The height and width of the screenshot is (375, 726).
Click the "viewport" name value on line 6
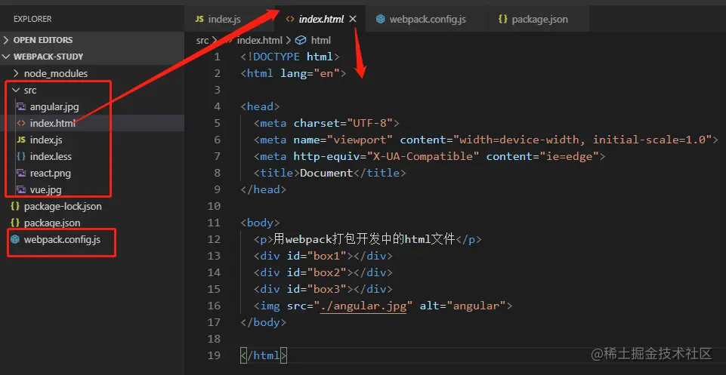(x=360, y=140)
